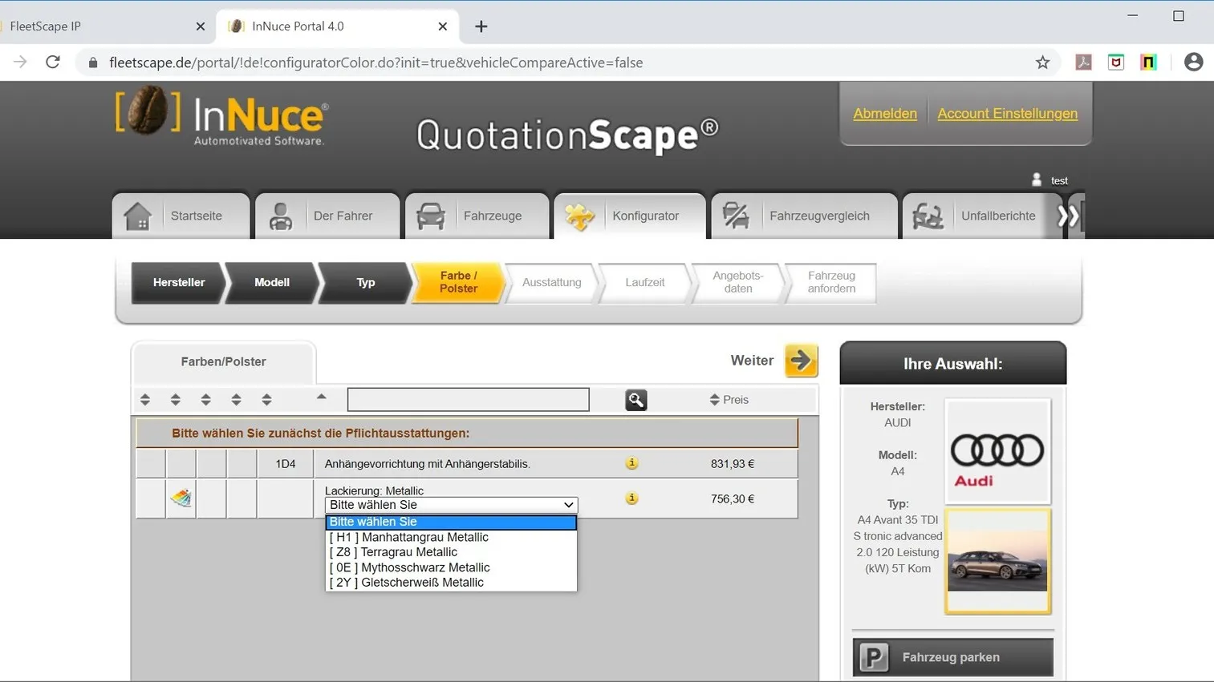The image size is (1214, 682).
Task: Go to Fahrzeug anfordern step
Action: 831,283
